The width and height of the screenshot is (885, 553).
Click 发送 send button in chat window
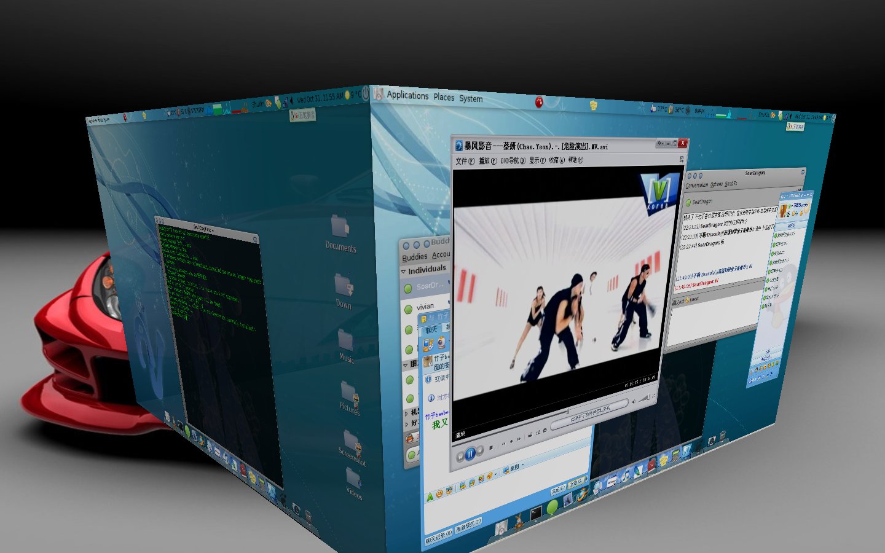(576, 484)
